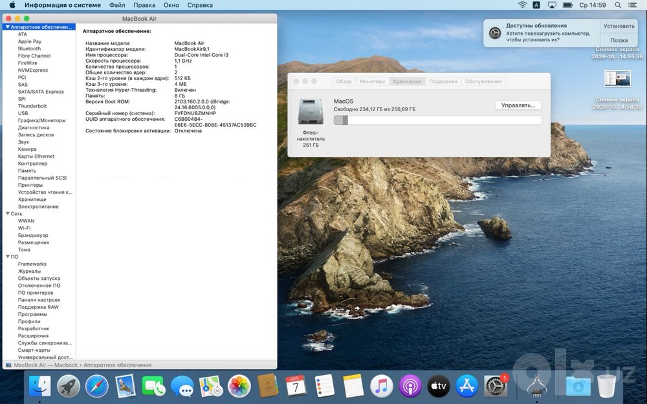Click Установить in the updates notification
Image resolution: width=647 pixels, height=404 pixels.
click(619, 26)
